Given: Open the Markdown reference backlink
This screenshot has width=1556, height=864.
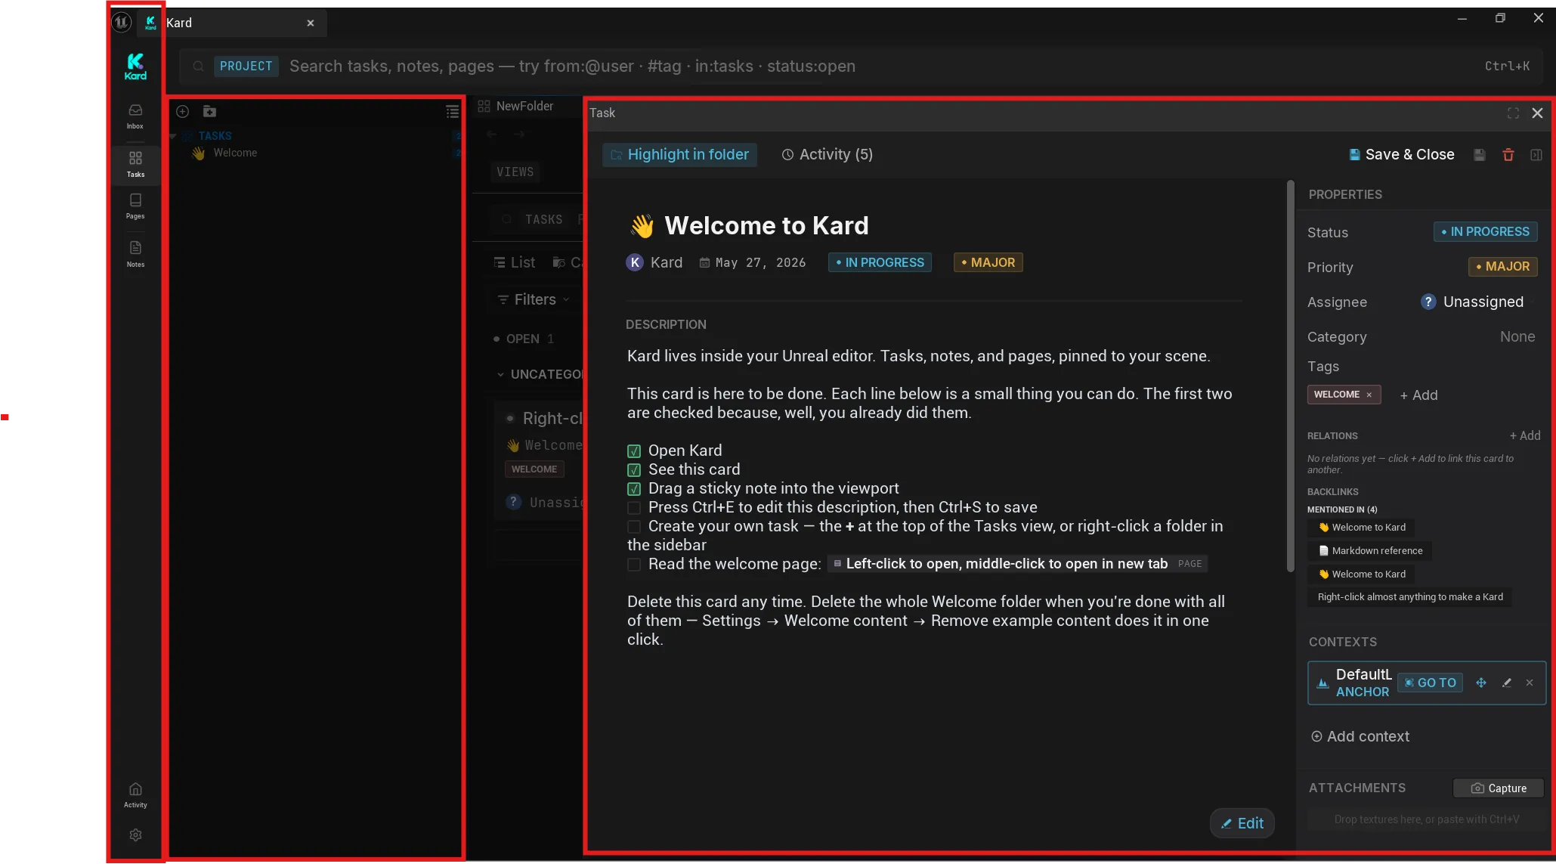Looking at the screenshot, I should point(1370,551).
